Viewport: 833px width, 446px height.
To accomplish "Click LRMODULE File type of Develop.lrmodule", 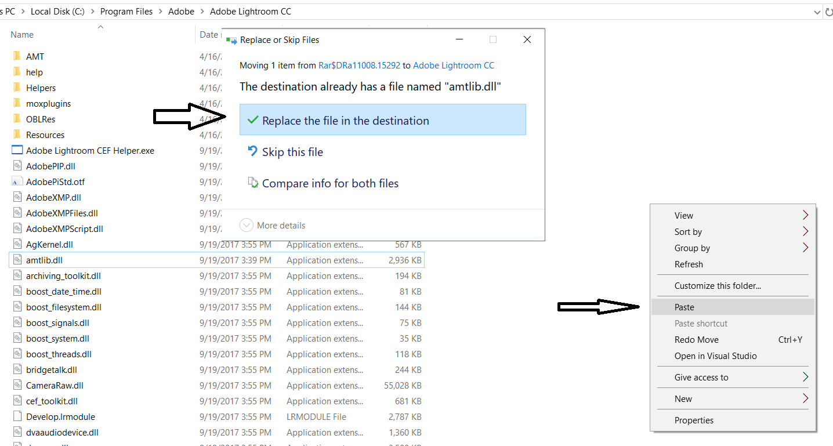I will coord(316,417).
